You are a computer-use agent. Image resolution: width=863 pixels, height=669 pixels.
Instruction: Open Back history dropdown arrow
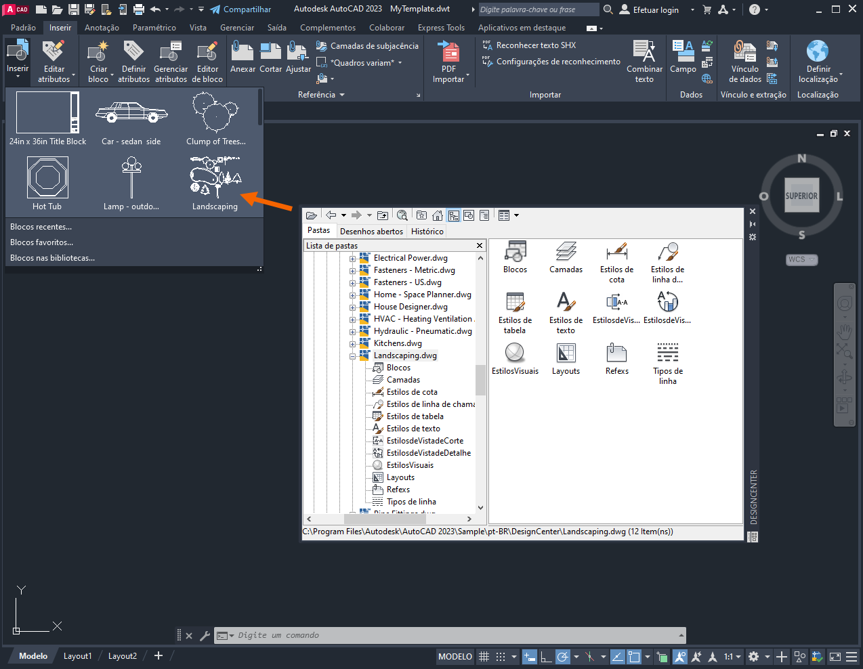343,215
